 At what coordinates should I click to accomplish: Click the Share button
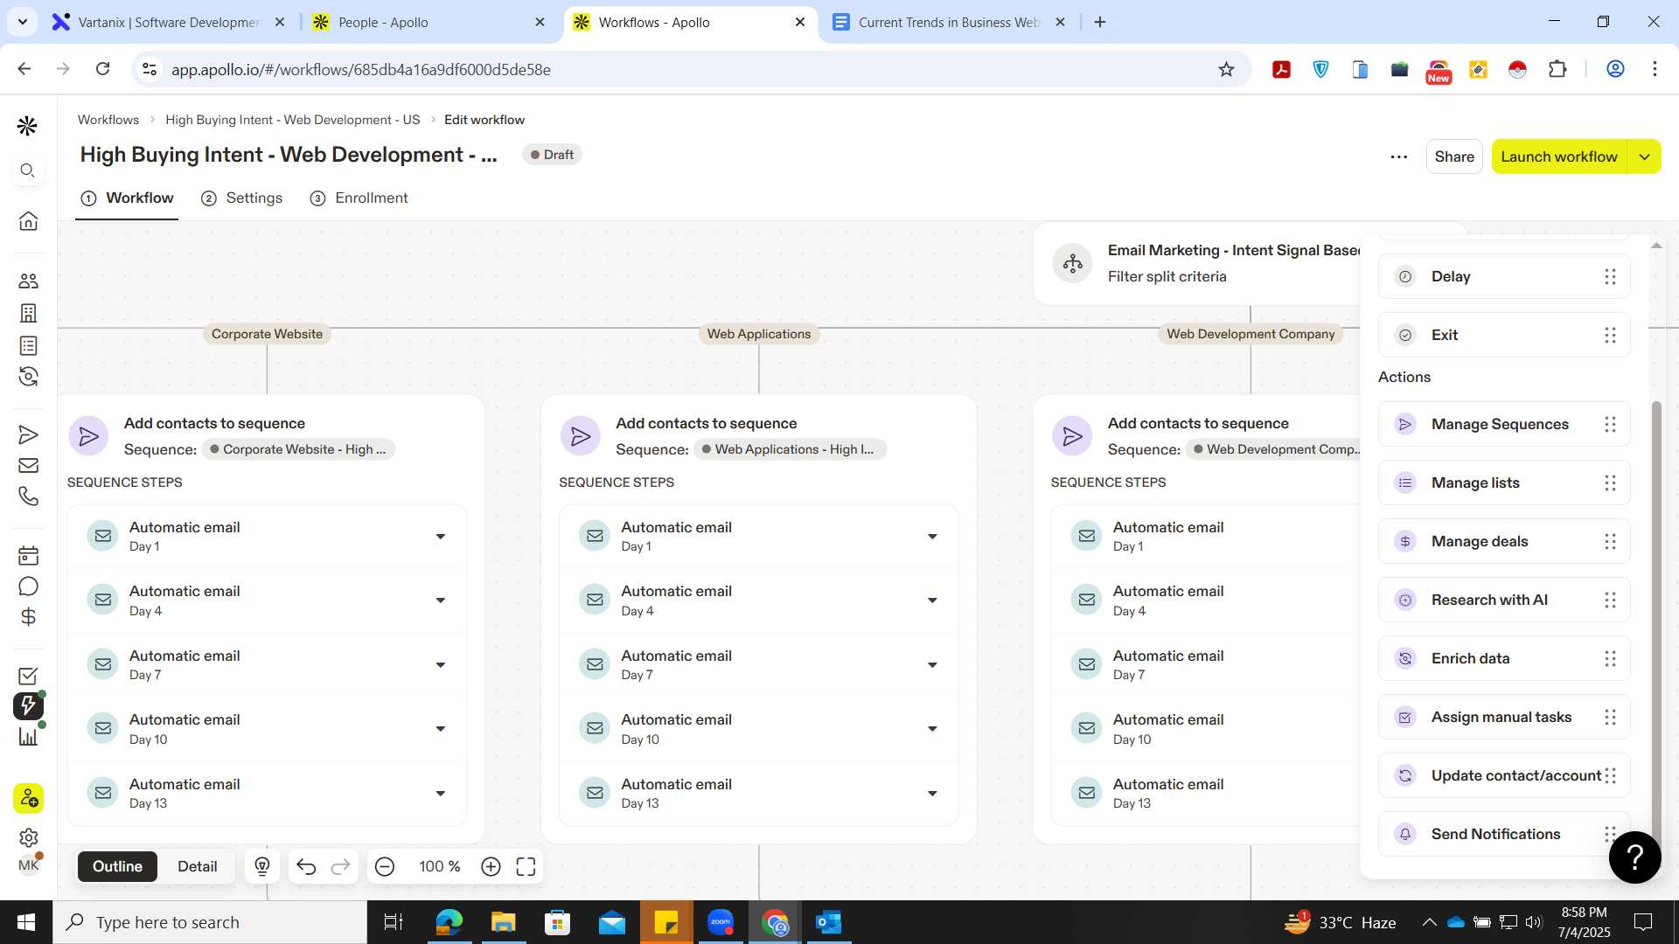pos(1454,156)
